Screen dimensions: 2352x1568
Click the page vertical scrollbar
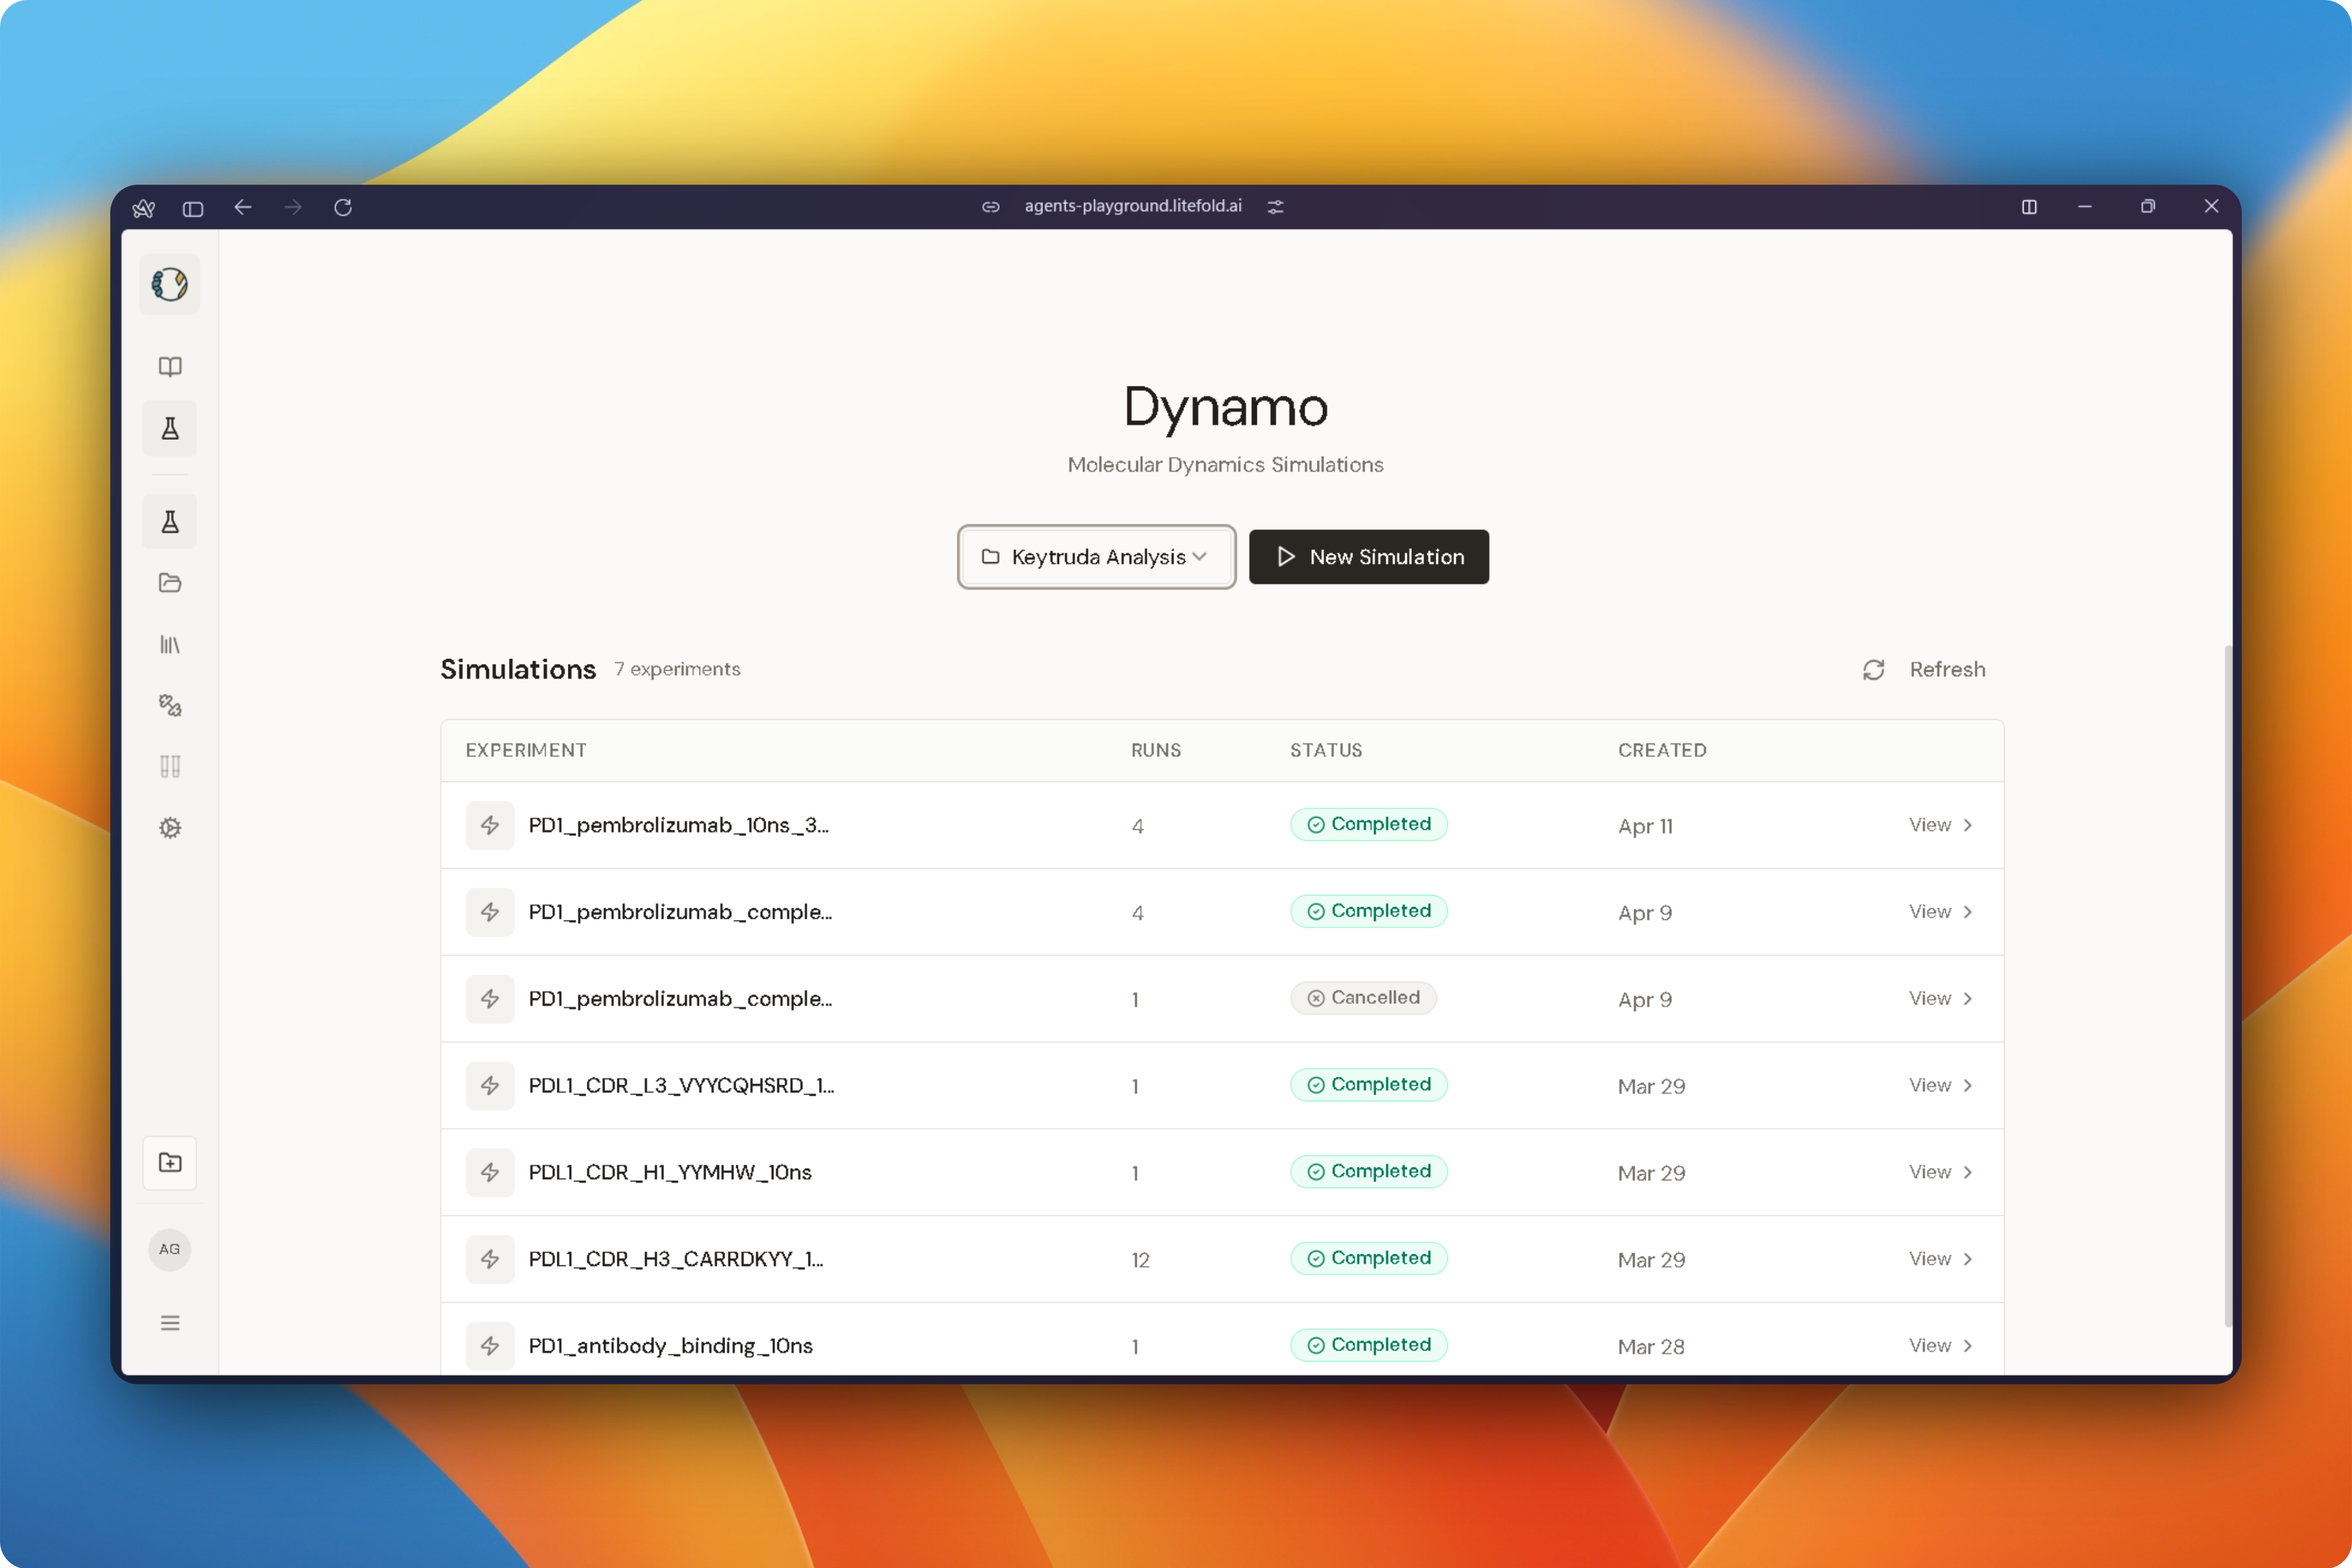click(x=2228, y=985)
